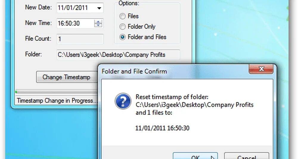298x159 pixels.
Task: Click the New Date value field
Action: (x=76, y=8)
